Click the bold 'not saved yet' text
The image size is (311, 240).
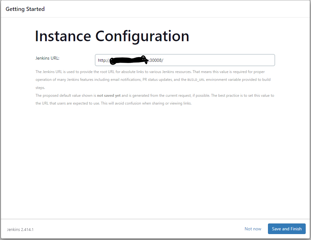[x=109, y=96]
